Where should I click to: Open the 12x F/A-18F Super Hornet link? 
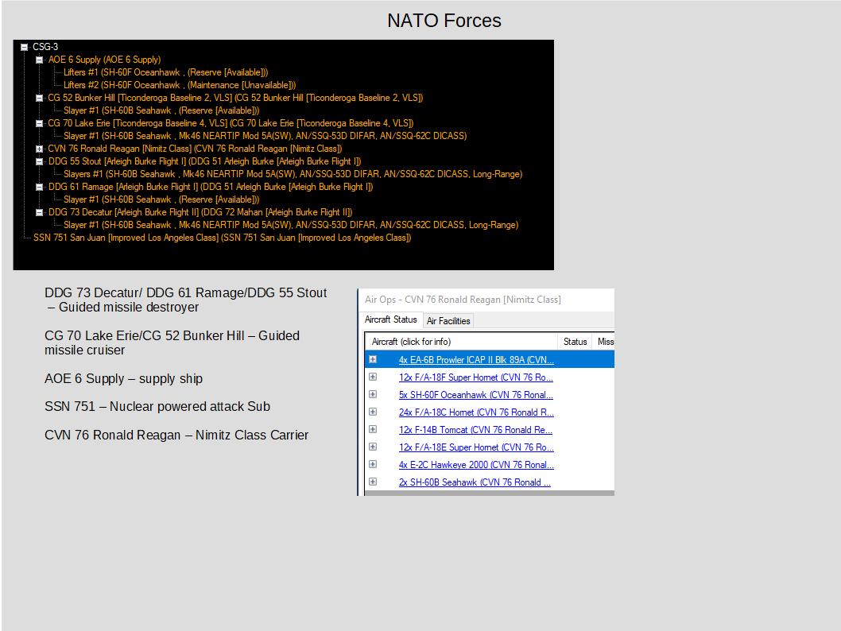(x=475, y=377)
